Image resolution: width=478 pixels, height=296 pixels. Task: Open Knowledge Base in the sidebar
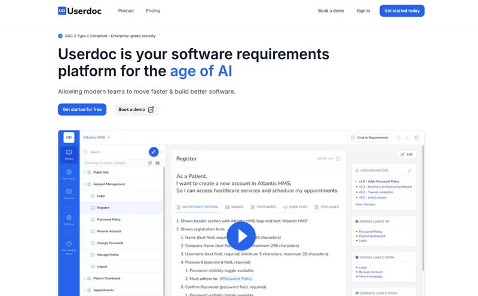coord(69,248)
